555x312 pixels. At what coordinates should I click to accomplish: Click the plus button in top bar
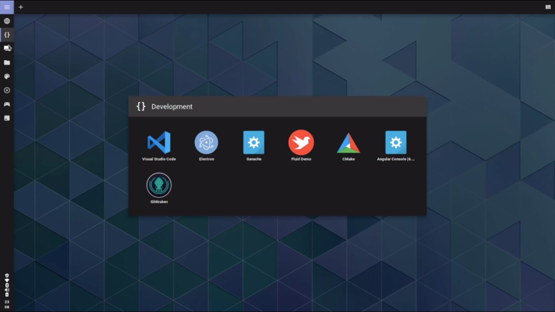coord(21,7)
